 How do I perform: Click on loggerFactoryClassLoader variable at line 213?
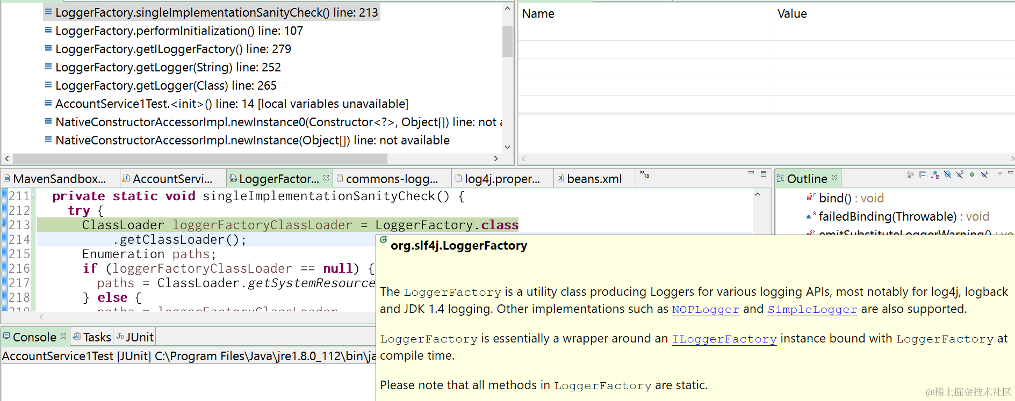(262, 225)
